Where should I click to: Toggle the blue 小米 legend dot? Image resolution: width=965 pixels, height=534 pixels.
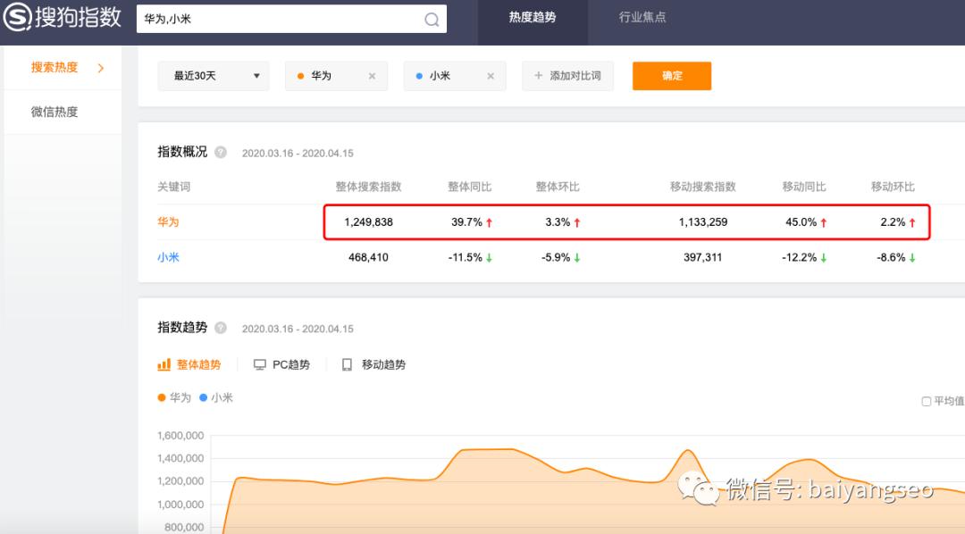click(204, 397)
